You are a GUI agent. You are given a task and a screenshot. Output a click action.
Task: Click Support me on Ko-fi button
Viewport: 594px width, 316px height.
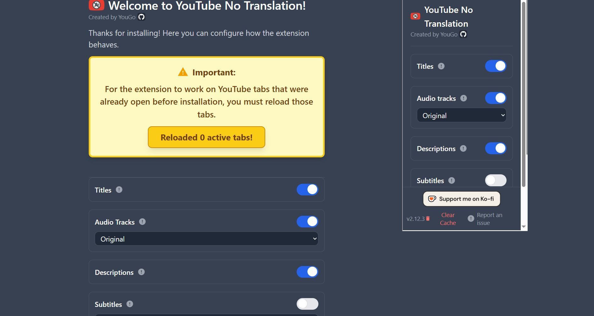coord(461,199)
